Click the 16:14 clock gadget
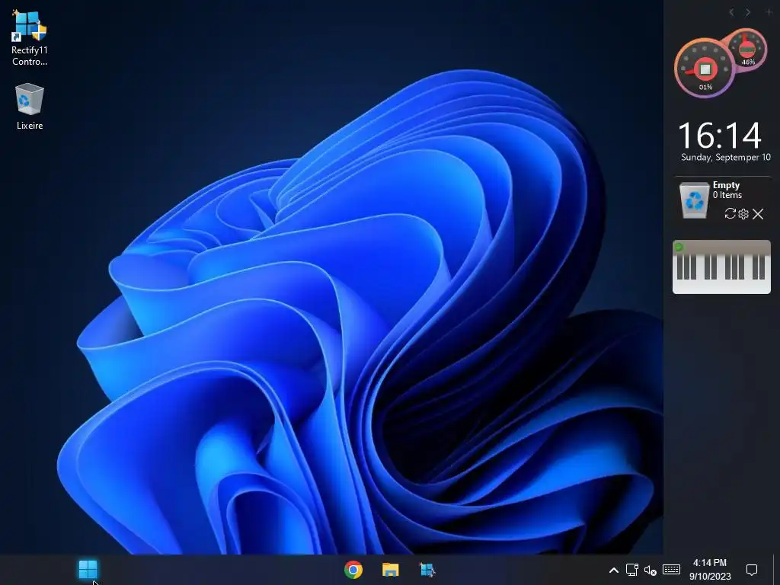780x585 pixels. (720, 136)
